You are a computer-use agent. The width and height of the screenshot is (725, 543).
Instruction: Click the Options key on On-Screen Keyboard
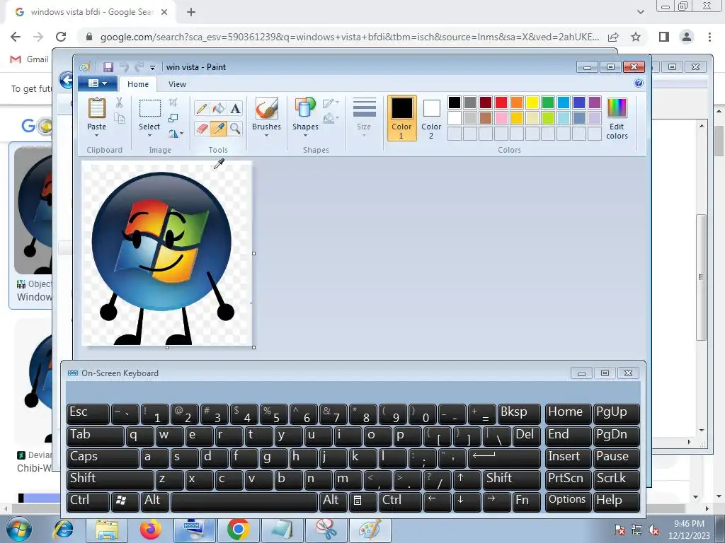point(568,501)
